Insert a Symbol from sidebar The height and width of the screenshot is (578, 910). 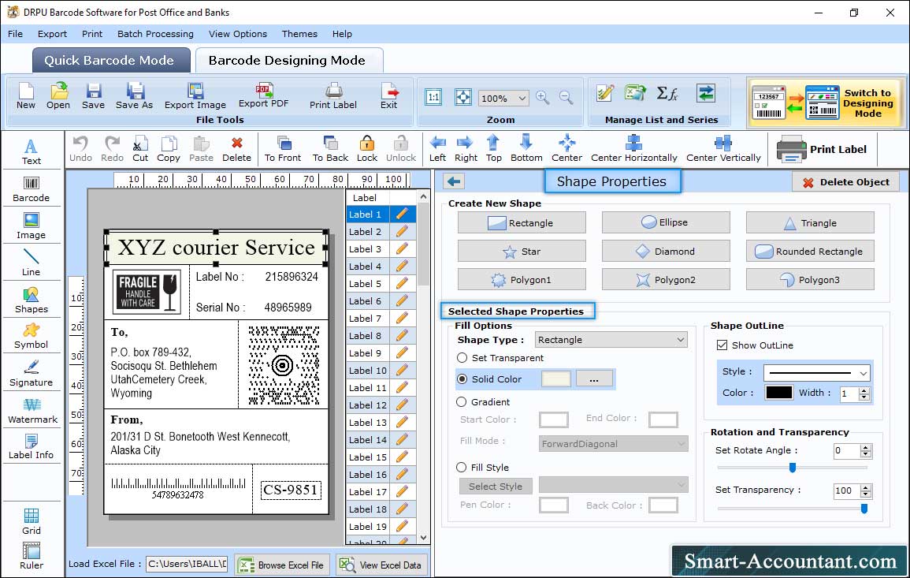coord(32,336)
